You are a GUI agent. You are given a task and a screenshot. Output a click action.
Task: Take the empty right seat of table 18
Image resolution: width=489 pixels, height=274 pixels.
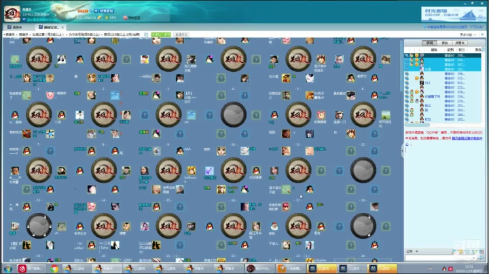(386, 171)
